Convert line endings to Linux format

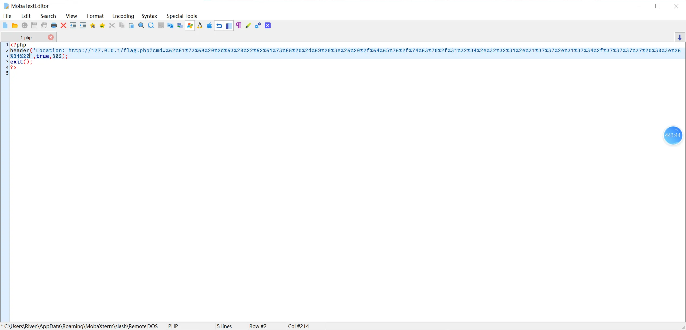200,25
